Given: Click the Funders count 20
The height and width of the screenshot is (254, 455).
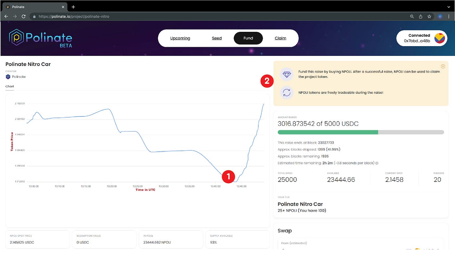Looking at the screenshot, I should click(437, 180).
